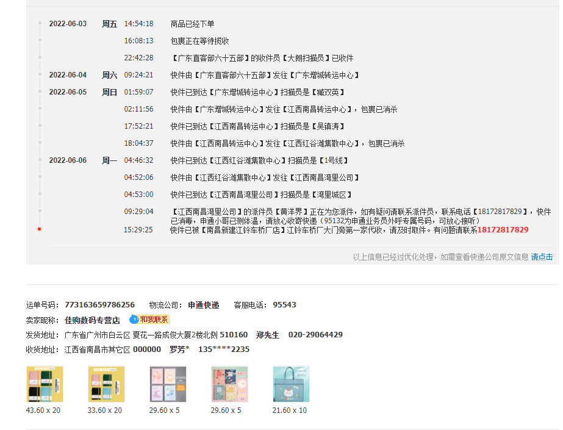The width and height of the screenshot is (563, 430).
Task: Click the 09:29:04 courier 黄洋界 delivery entry
Action: 361,216
